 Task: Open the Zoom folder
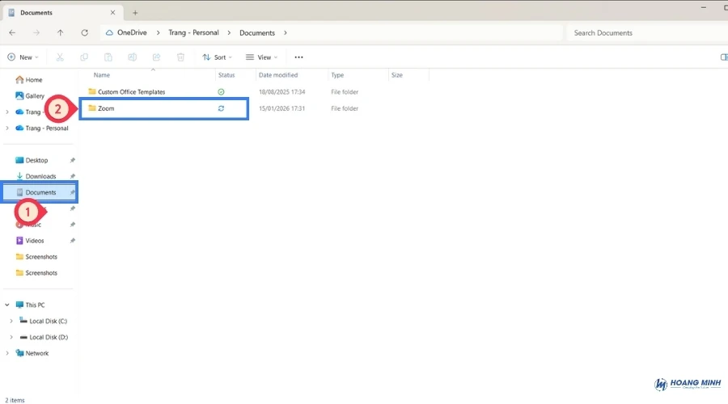click(106, 108)
